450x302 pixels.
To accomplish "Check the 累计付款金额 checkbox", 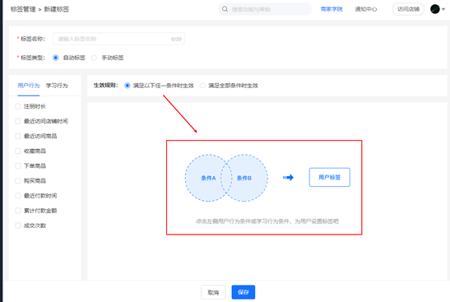I will coord(18,211).
